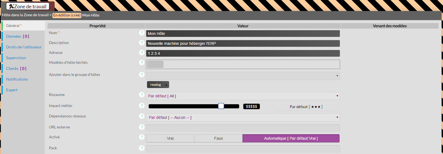Remove the Hosting group tag
Viewport: 443px width, 154px height.
(166, 85)
